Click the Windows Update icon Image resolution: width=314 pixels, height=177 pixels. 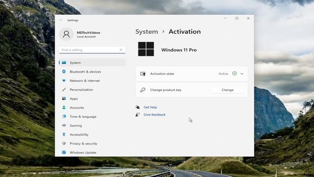click(x=64, y=152)
